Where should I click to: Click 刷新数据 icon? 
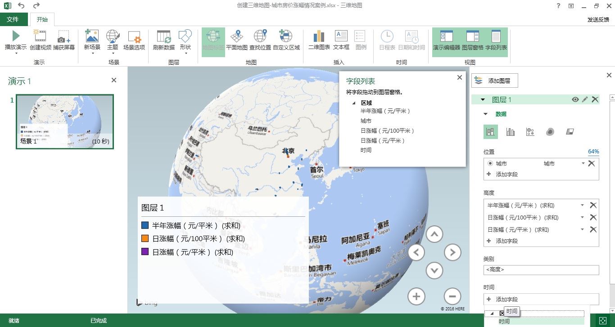pos(163,36)
